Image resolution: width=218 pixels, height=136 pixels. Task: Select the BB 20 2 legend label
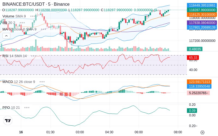(9, 23)
